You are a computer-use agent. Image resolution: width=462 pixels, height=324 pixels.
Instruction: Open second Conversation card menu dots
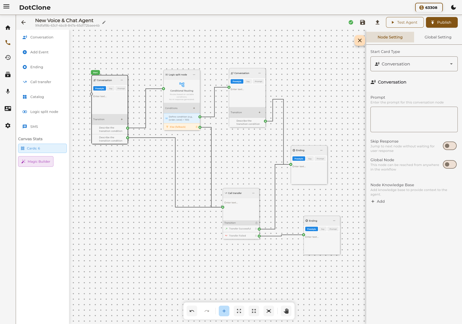coord(259,73)
